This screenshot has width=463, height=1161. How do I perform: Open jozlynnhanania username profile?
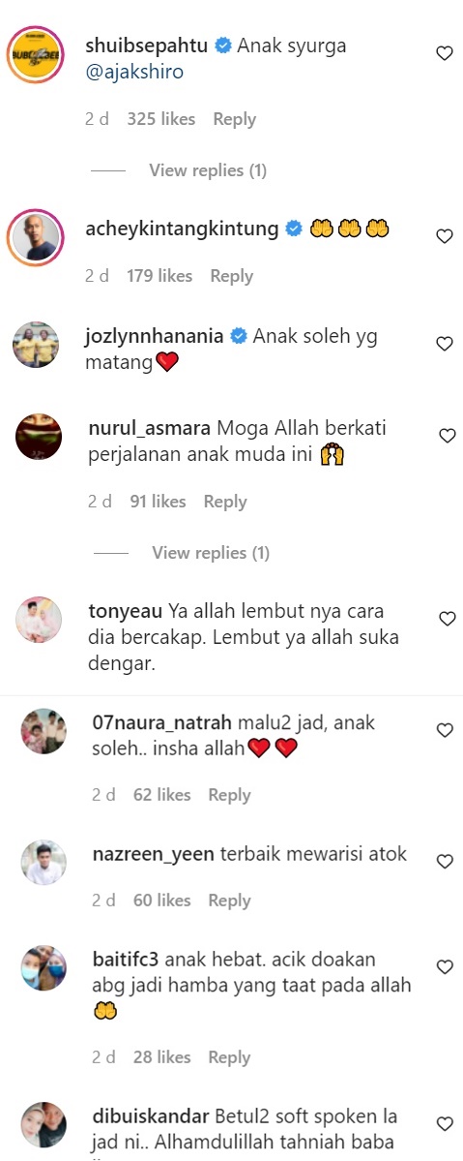click(x=156, y=335)
